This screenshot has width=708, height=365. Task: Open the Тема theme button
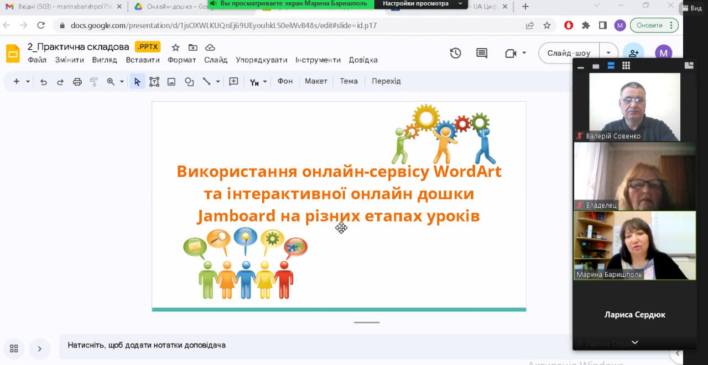pyautogui.click(x=348, y=81)
